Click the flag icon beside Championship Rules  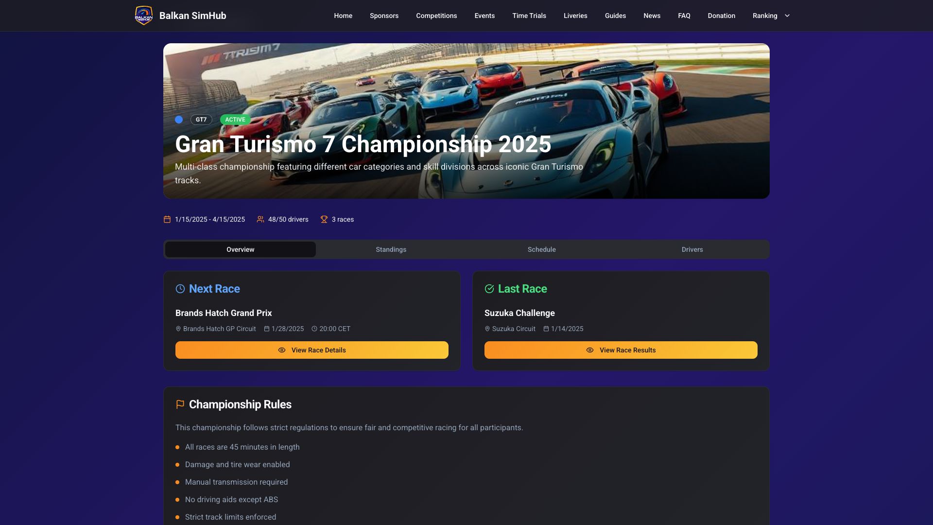tap(180, 404)
